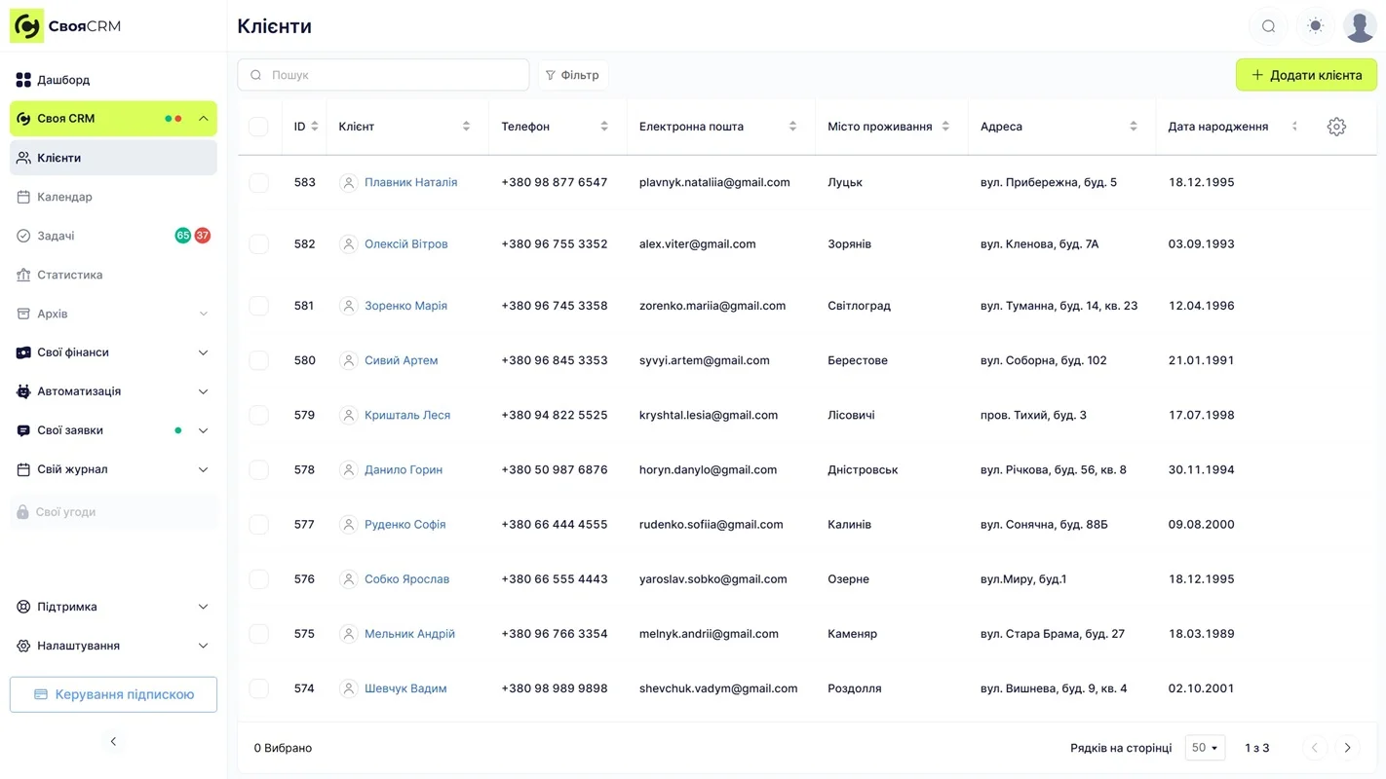Toggle light theme sun icon
The width and height of the screenshot is (1386, 779).
click(1315, 26)
